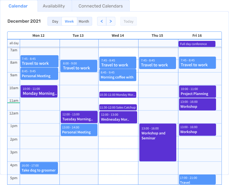This screenshot has width=229, height=185.
Task: Open Tuesday's 8:00 Travel to work event
Action: 79,66
